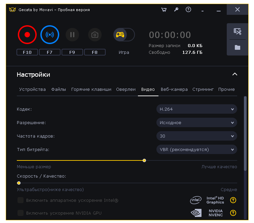The height and width of the screenshot is (223, 254).
Task: Switch to the Веб-камера tab
Action: pyautogui.click(x=174, y=89)
